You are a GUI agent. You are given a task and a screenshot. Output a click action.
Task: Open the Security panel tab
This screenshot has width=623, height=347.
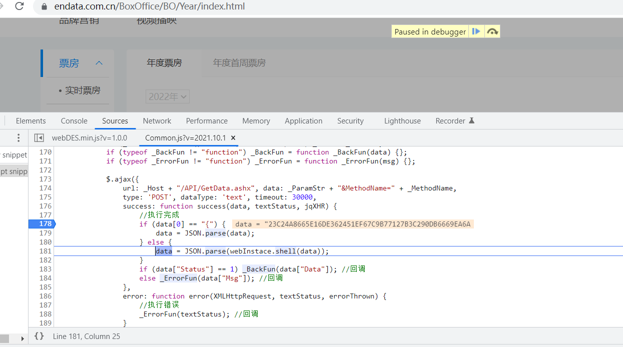point(350,121)
